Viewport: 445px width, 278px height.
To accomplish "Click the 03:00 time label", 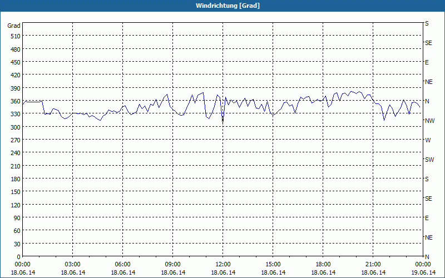I will click(73, 265).
